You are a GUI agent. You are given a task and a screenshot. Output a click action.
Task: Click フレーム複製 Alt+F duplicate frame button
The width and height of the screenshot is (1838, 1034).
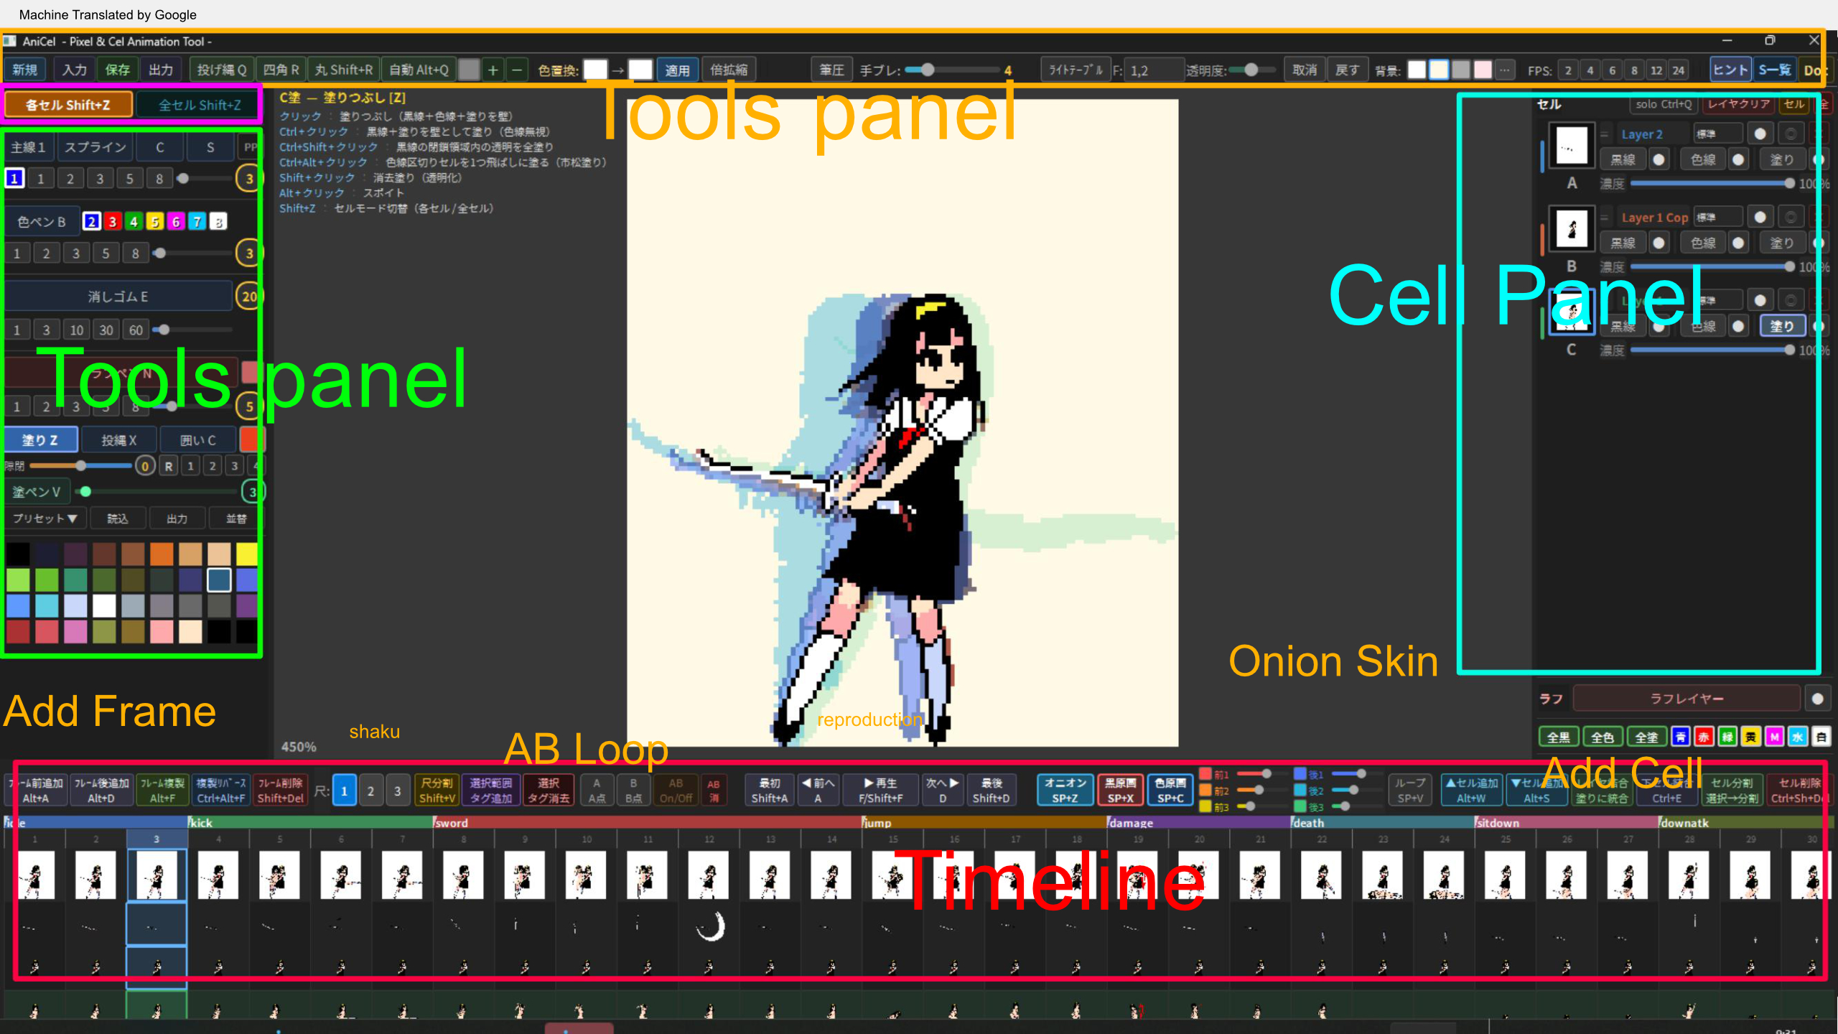[162, 790]
